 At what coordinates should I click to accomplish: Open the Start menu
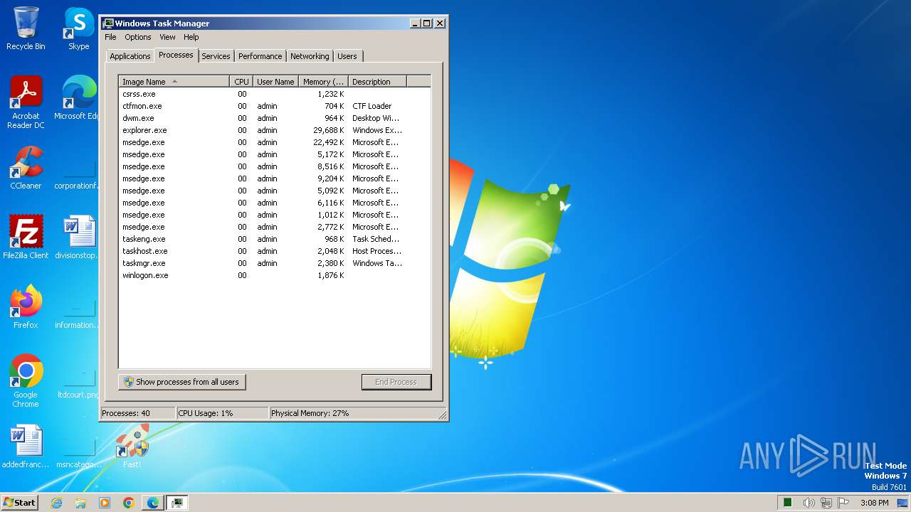point(19,502)
